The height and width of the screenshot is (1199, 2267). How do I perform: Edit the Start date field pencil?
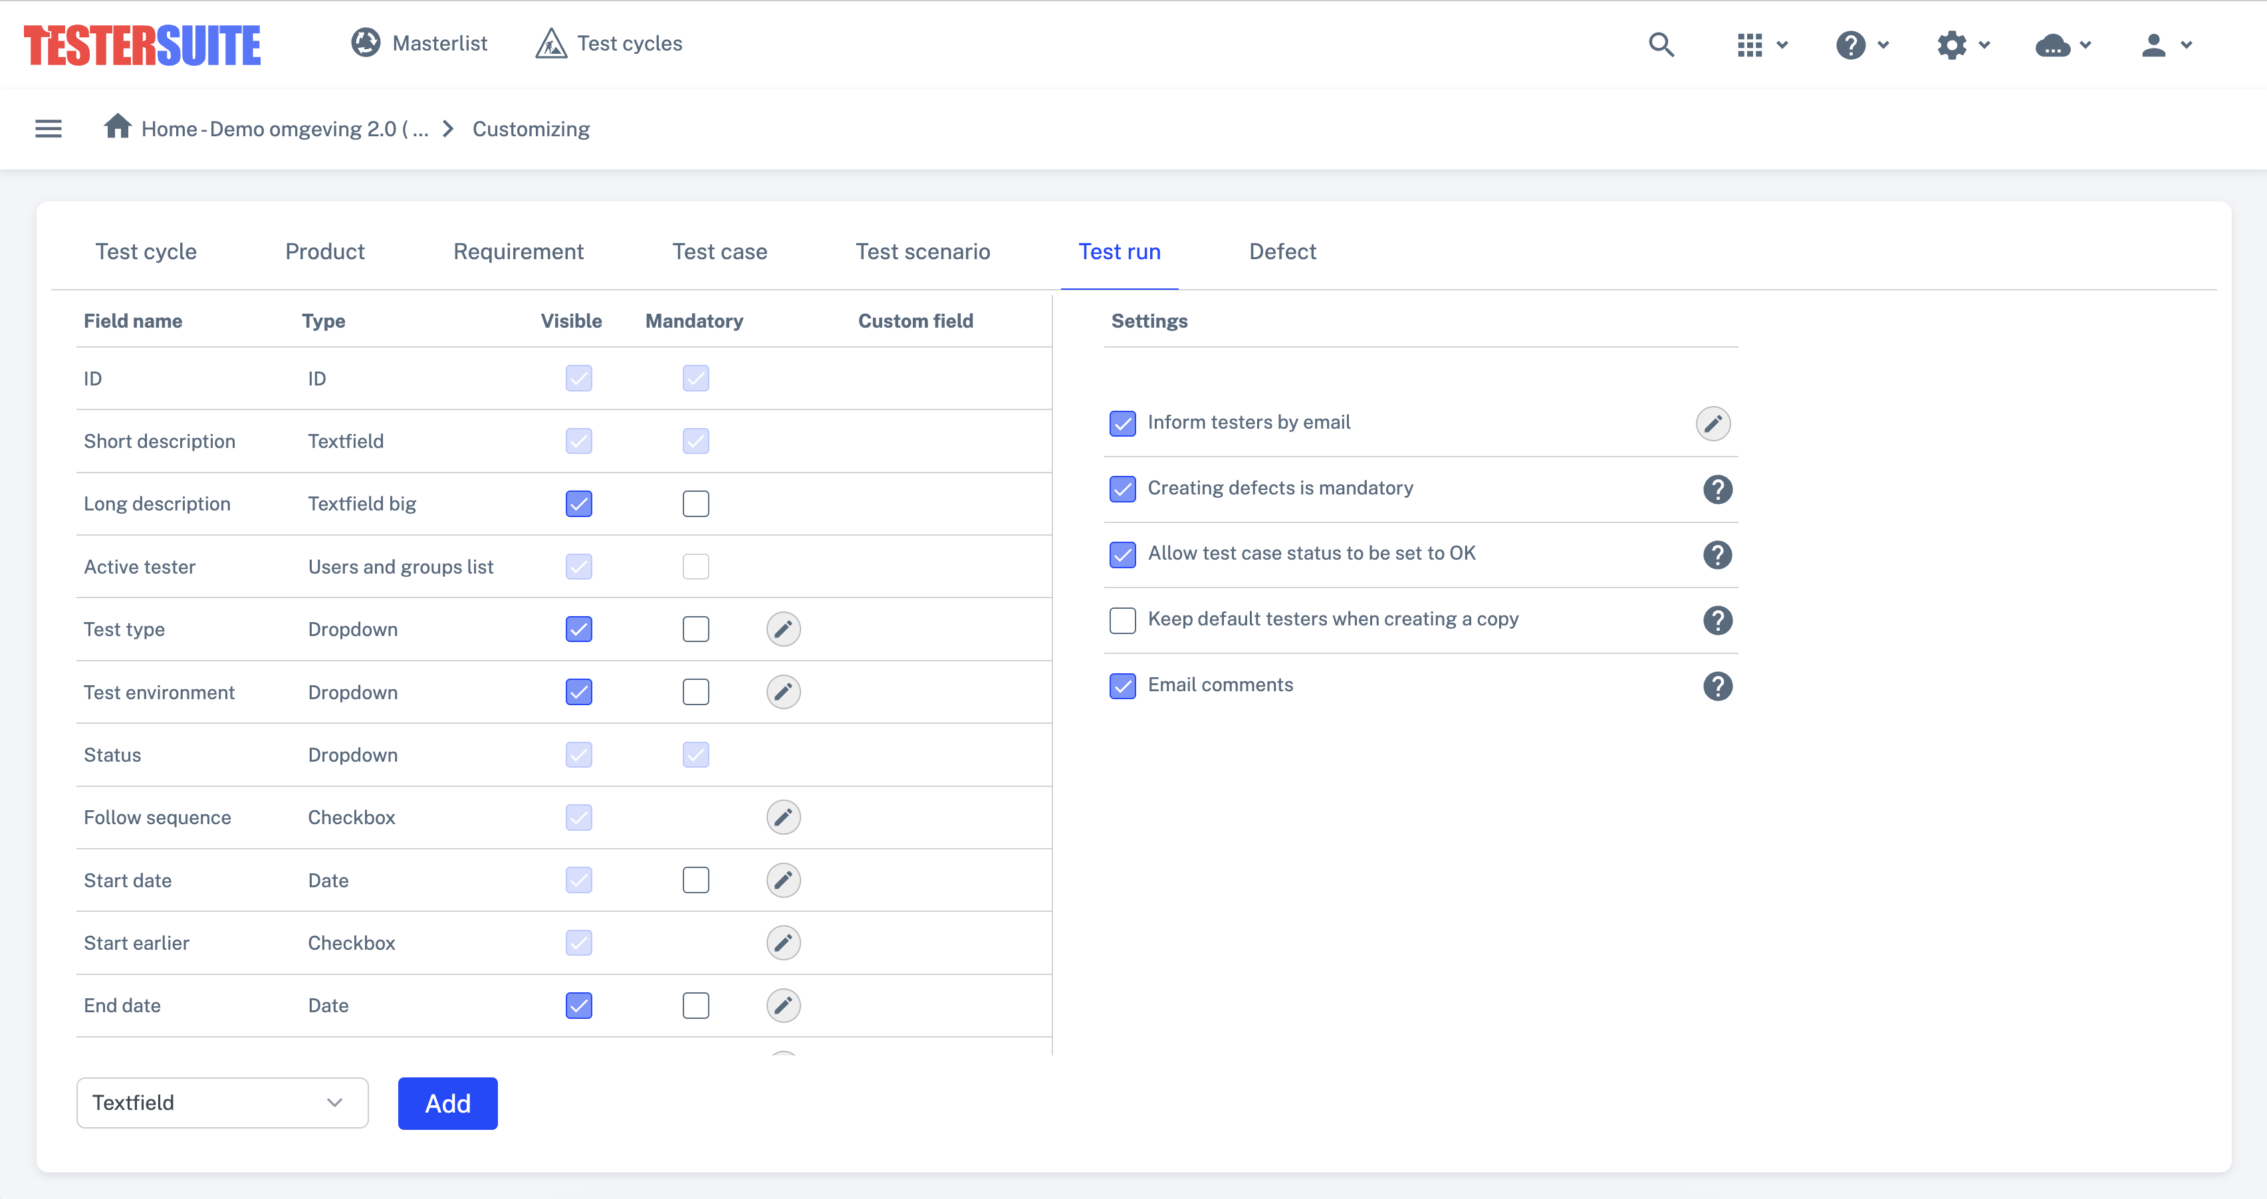783,880
